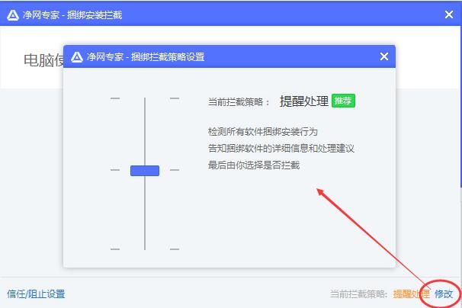
Task: Click the top end of the slider track
Action: click(x=144, y=99)
